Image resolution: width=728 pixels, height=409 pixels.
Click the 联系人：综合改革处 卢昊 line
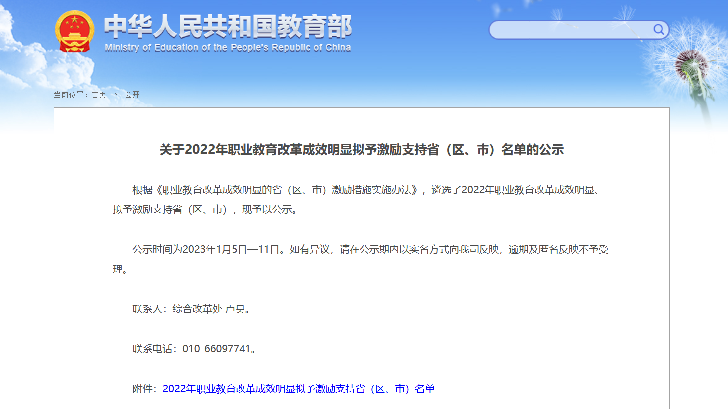point(192,309)
